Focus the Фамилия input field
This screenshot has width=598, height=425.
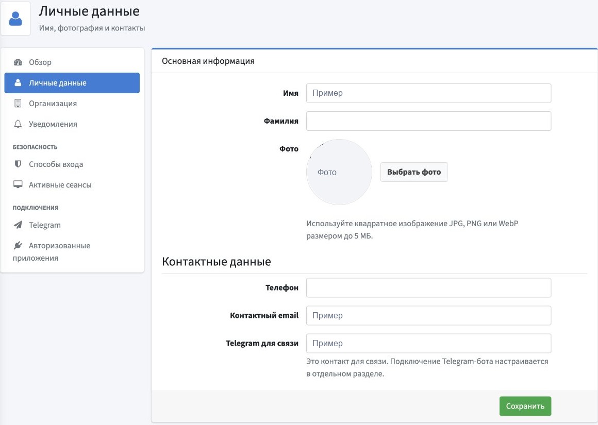click(429, 121)
